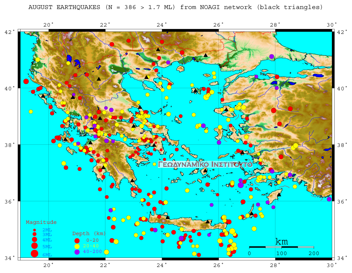This screenshot has height=273, width=352.
Task: Click the black station triangle on Karpathos island
Action: coord(252,213)
